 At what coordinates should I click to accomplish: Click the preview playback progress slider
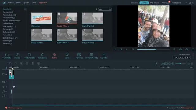153,50
